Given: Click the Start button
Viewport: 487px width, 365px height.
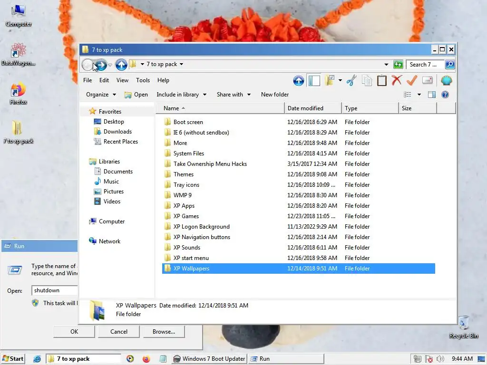Looking at the screenshot, I should [x=13, y=359].
